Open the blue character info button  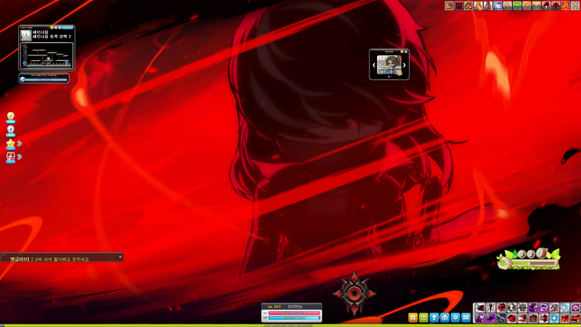[x=434, y=318]
